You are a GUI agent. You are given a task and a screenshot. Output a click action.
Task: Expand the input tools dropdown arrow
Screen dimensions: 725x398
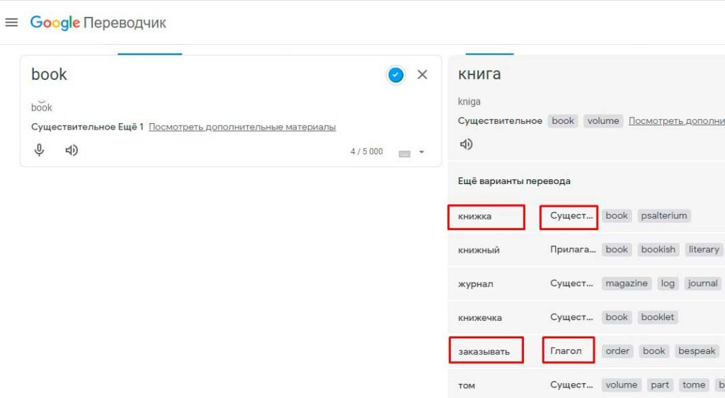pyautogui.click(x=422, y=152)
